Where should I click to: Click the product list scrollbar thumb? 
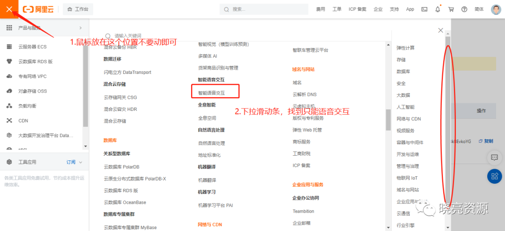[x=388, y=120]
